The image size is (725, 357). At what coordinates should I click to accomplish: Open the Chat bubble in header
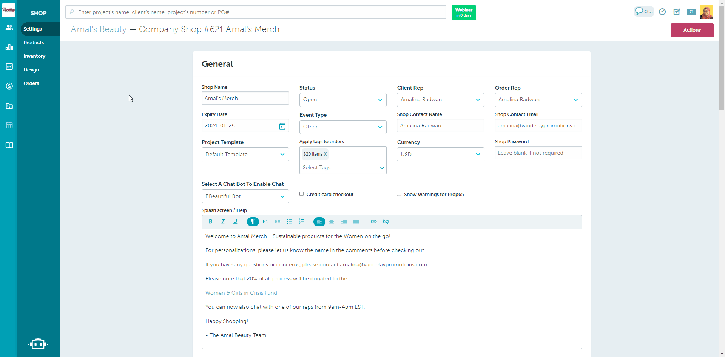point(643,12)
